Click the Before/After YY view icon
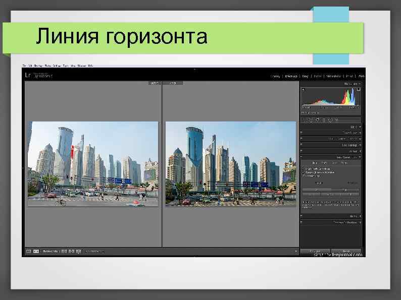Screen dimensions: 401x300 coord(36,252)
